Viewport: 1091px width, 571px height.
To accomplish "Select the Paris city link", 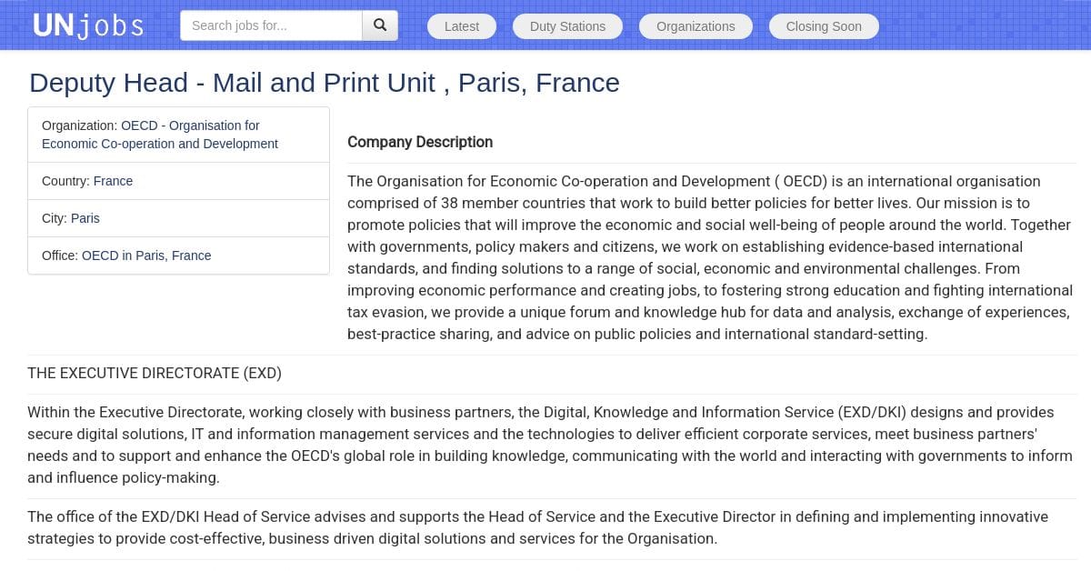I will point(85,218).
